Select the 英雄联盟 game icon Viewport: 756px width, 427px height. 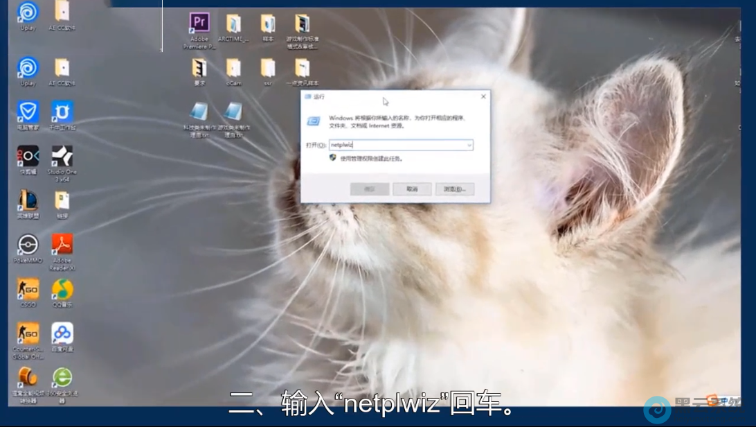point(28,200)
